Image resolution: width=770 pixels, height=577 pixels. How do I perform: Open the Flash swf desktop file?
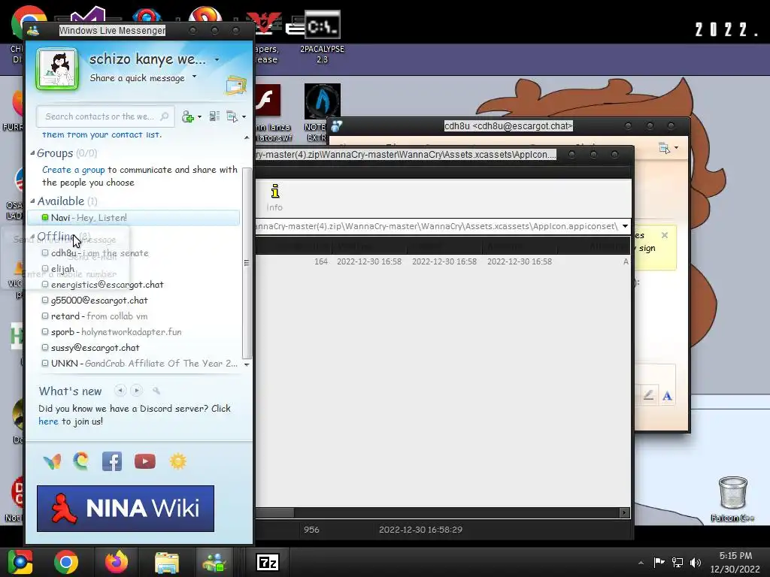tap(269, 113)
